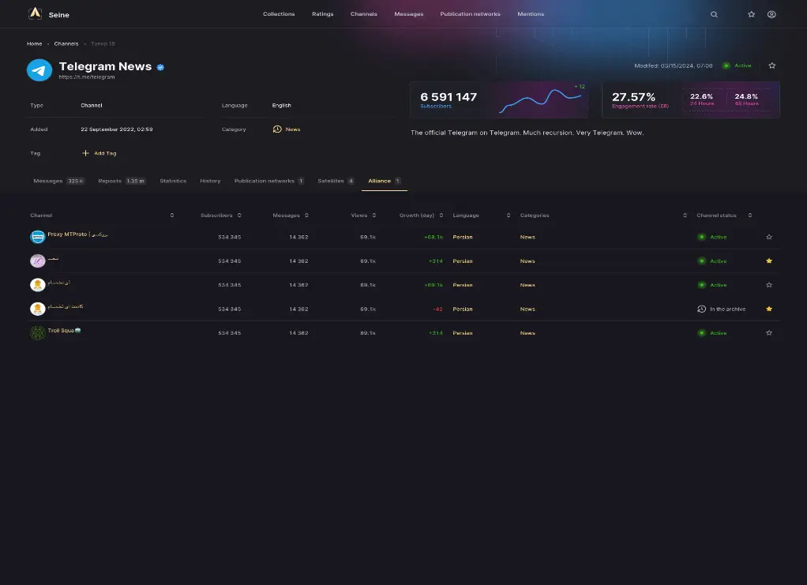
Task: Click the News category clock icon
Action: [277, 129]
